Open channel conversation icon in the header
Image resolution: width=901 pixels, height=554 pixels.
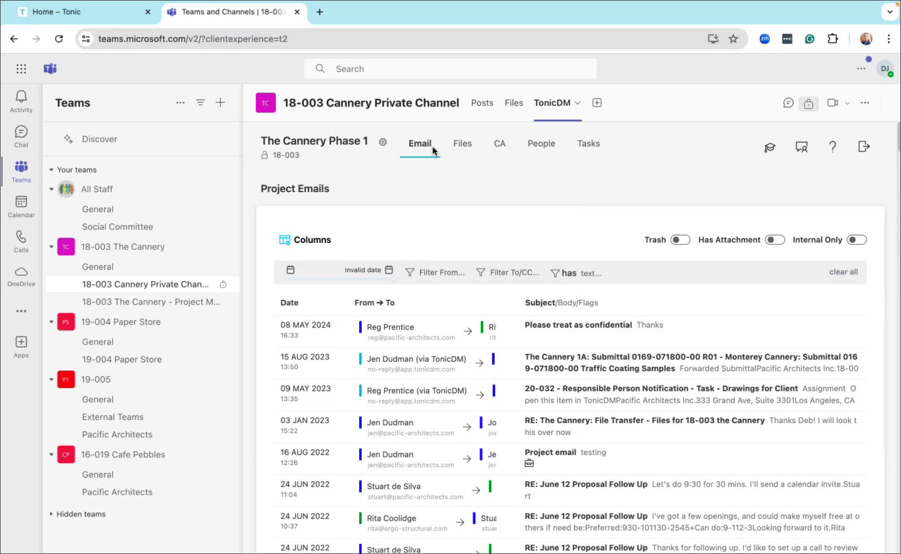coord(788,103)
